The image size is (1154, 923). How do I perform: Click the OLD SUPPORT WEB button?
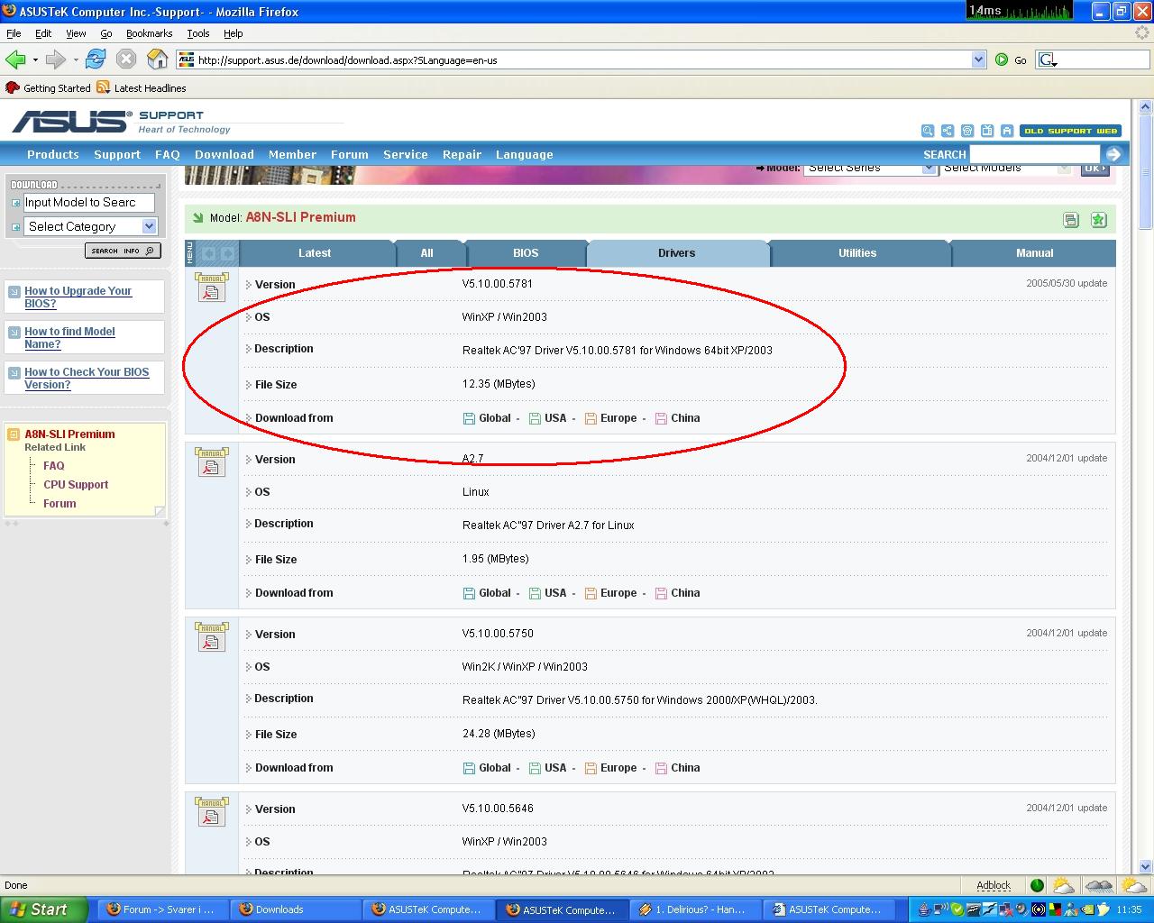[1070, 131]
